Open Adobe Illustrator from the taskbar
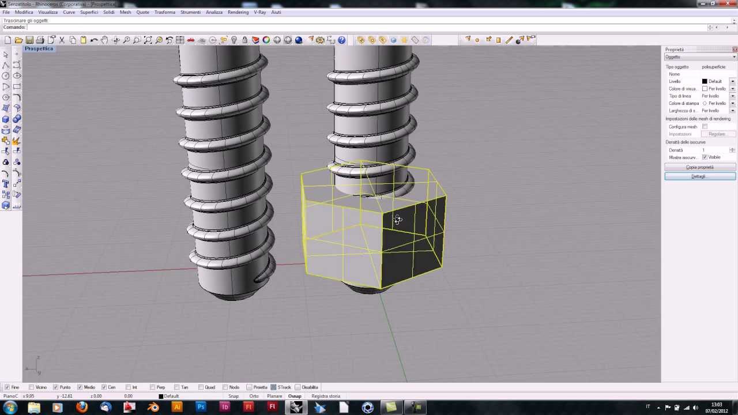This screenshot has height=415, width=738. click(x=177, y=408)
